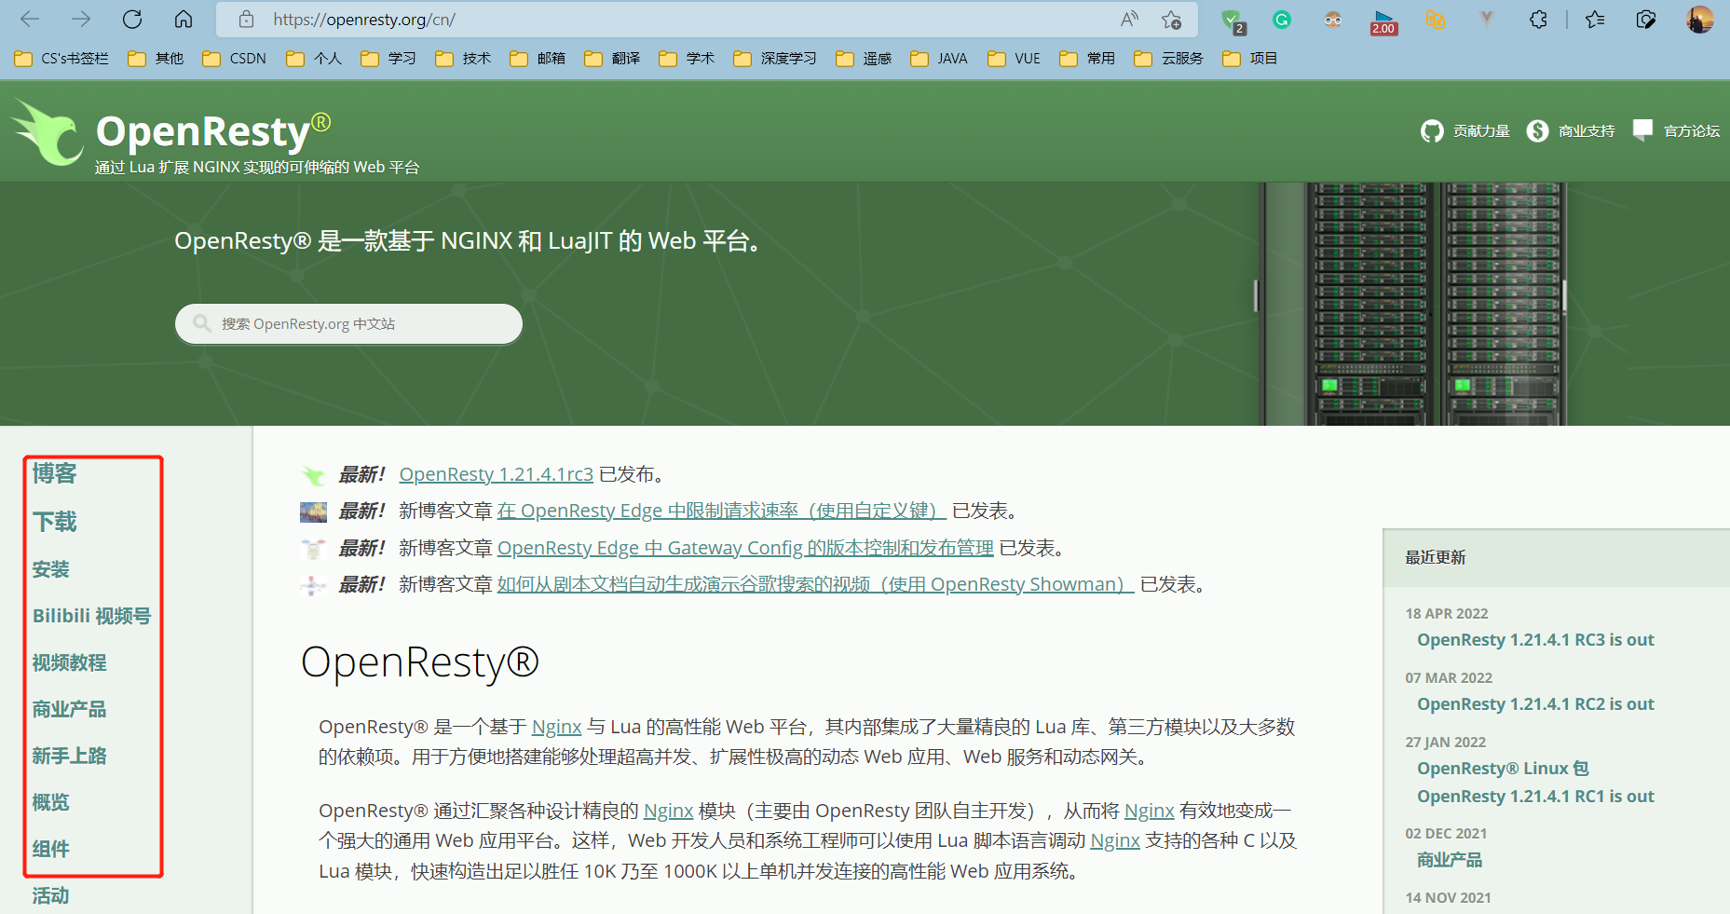Click the 商业支持 header link
This screenshot has height=914, width=1730.
click(1587, 131)
